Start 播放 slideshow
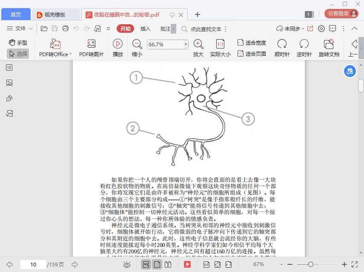This screenshot has width=364, height=272. [x=118, y=48]
